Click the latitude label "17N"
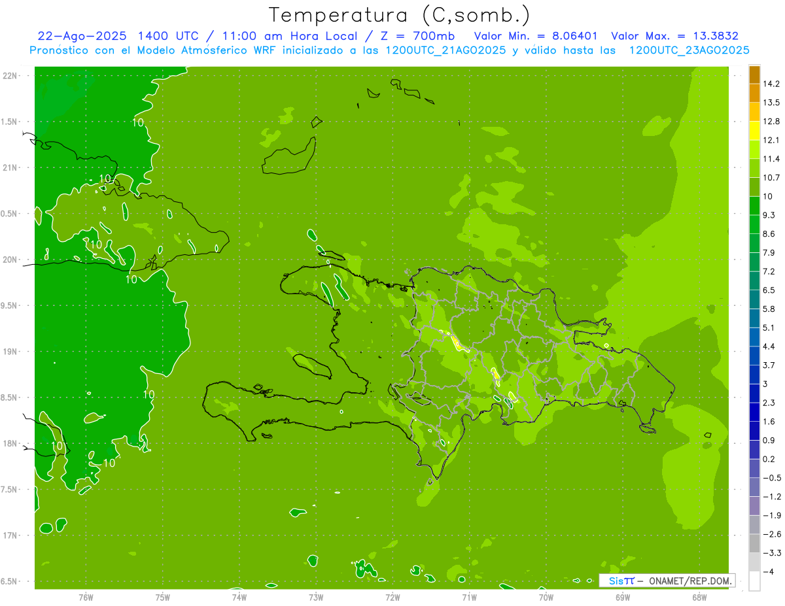This screenshot has width=785, height=606. click(x=10, y=535)
